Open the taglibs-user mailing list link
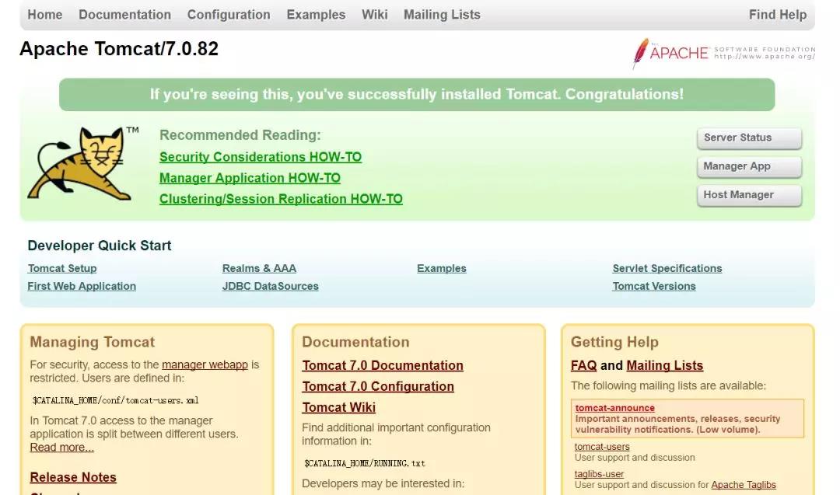The height and width of the screenshot is (495, 840). pos(599,473)
